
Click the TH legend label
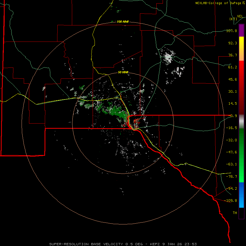point(235,213)
